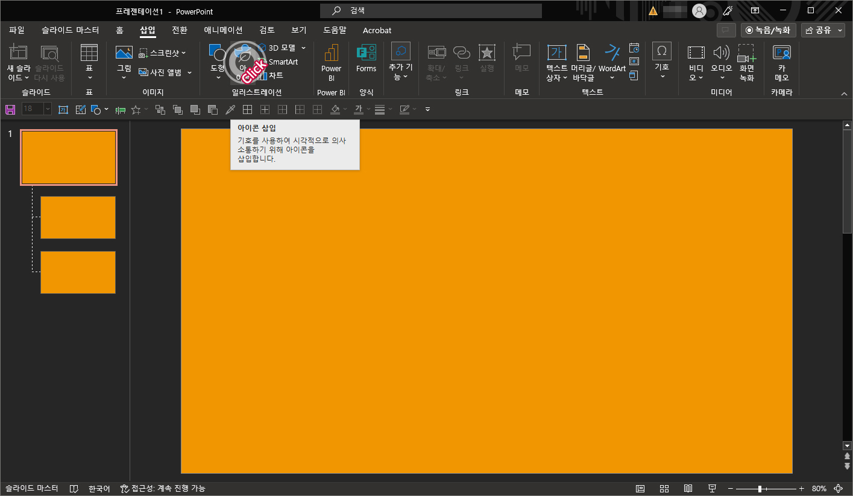Adjust the zoom slider handle
This screenshot has height=496, width=853.
pyautogui.click(x=760, y=488)
